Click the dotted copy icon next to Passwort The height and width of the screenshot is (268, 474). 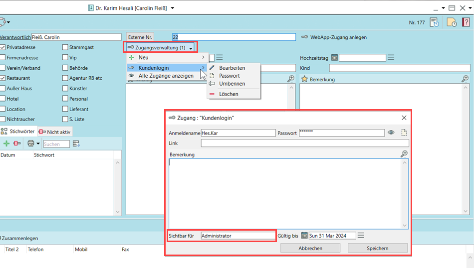tap(404, 133)
